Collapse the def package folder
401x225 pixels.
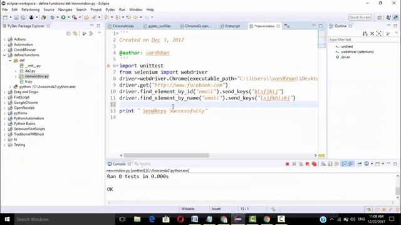pyautogui.click(x=10, y=61)
